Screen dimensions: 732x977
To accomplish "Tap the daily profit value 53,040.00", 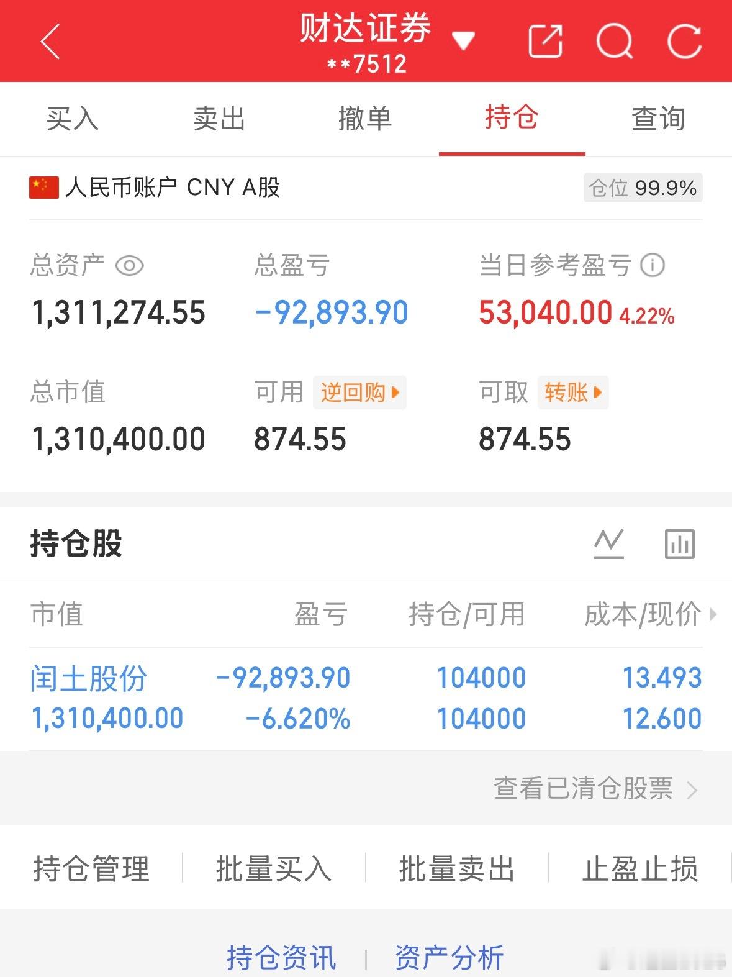I will 545,312.
